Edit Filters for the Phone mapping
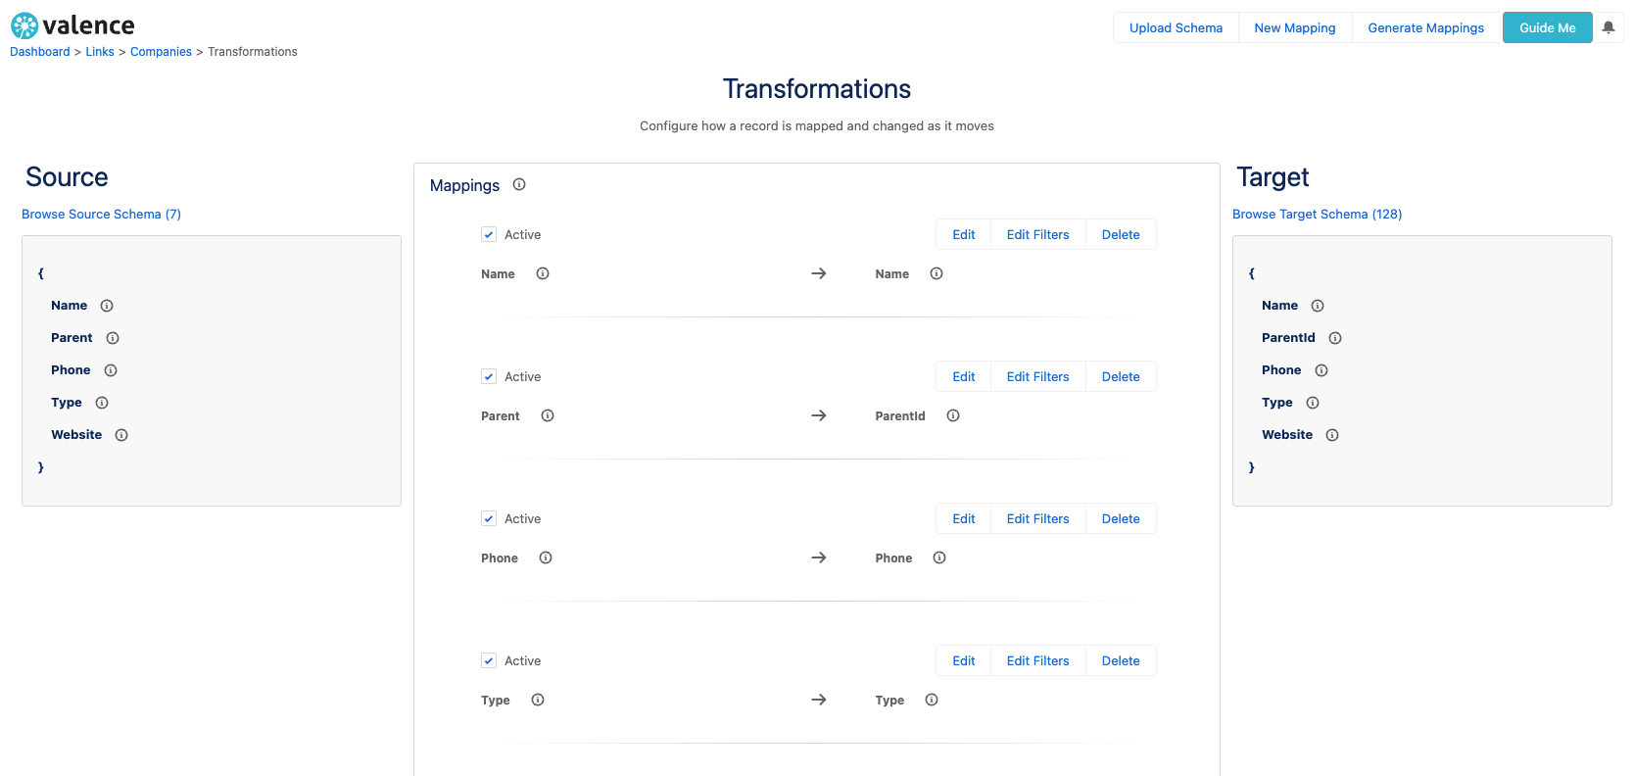Viewport: 1633px width, 776px height. coord(1038,518)
